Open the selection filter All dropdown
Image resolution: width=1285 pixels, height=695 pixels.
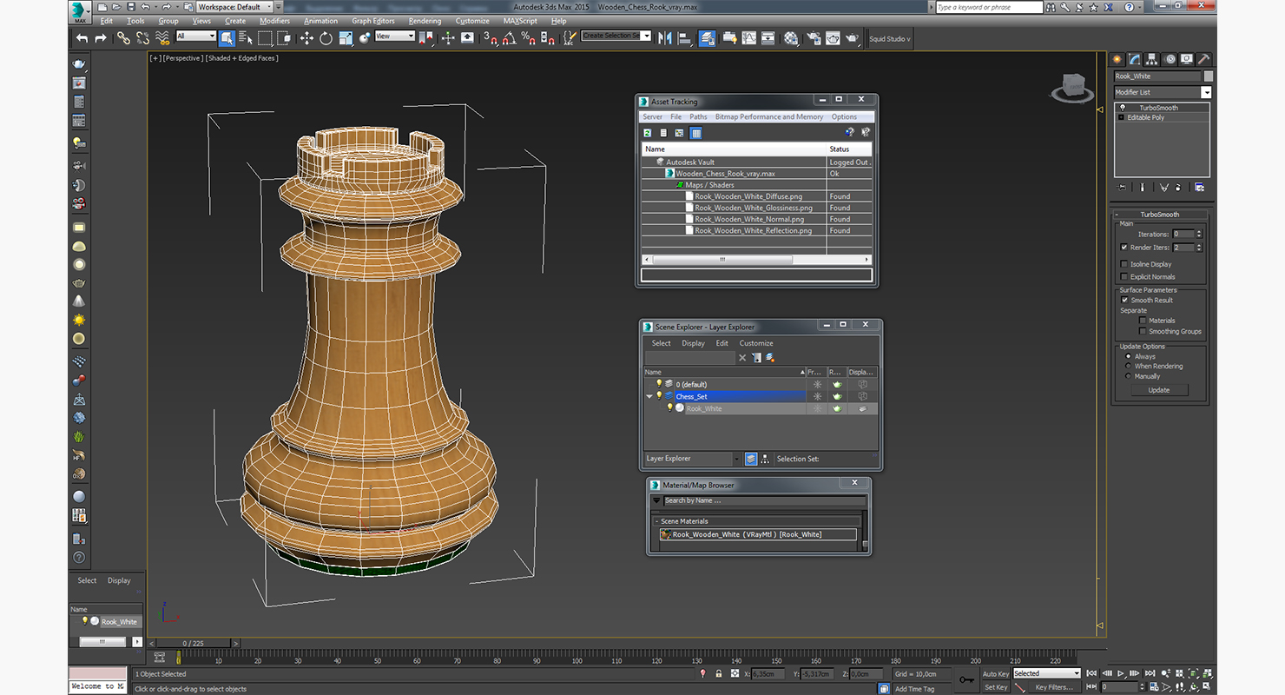click(x=196, y=36)
